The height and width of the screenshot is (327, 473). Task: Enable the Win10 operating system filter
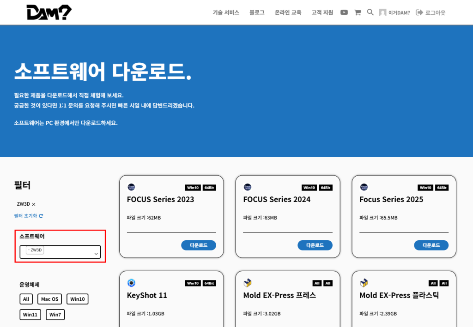coord(77,299)
